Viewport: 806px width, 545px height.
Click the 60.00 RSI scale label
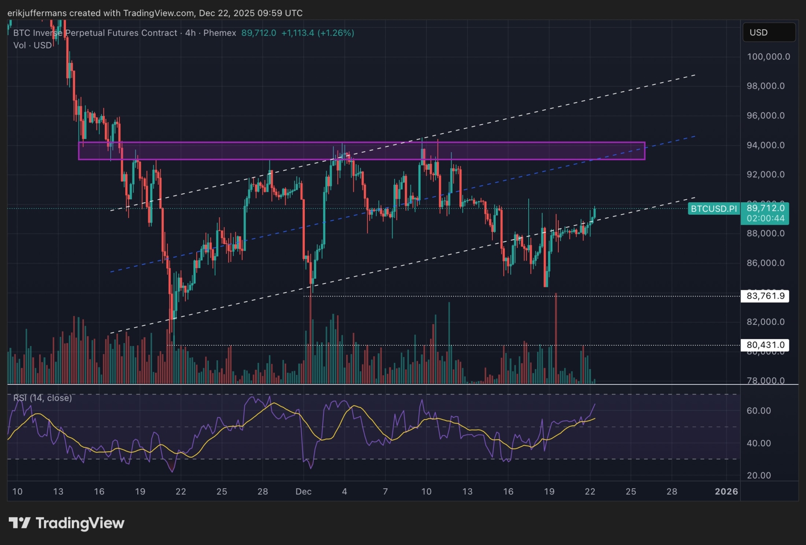(758, 411)
